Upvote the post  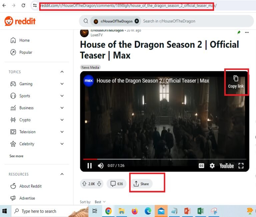(84, 184)
